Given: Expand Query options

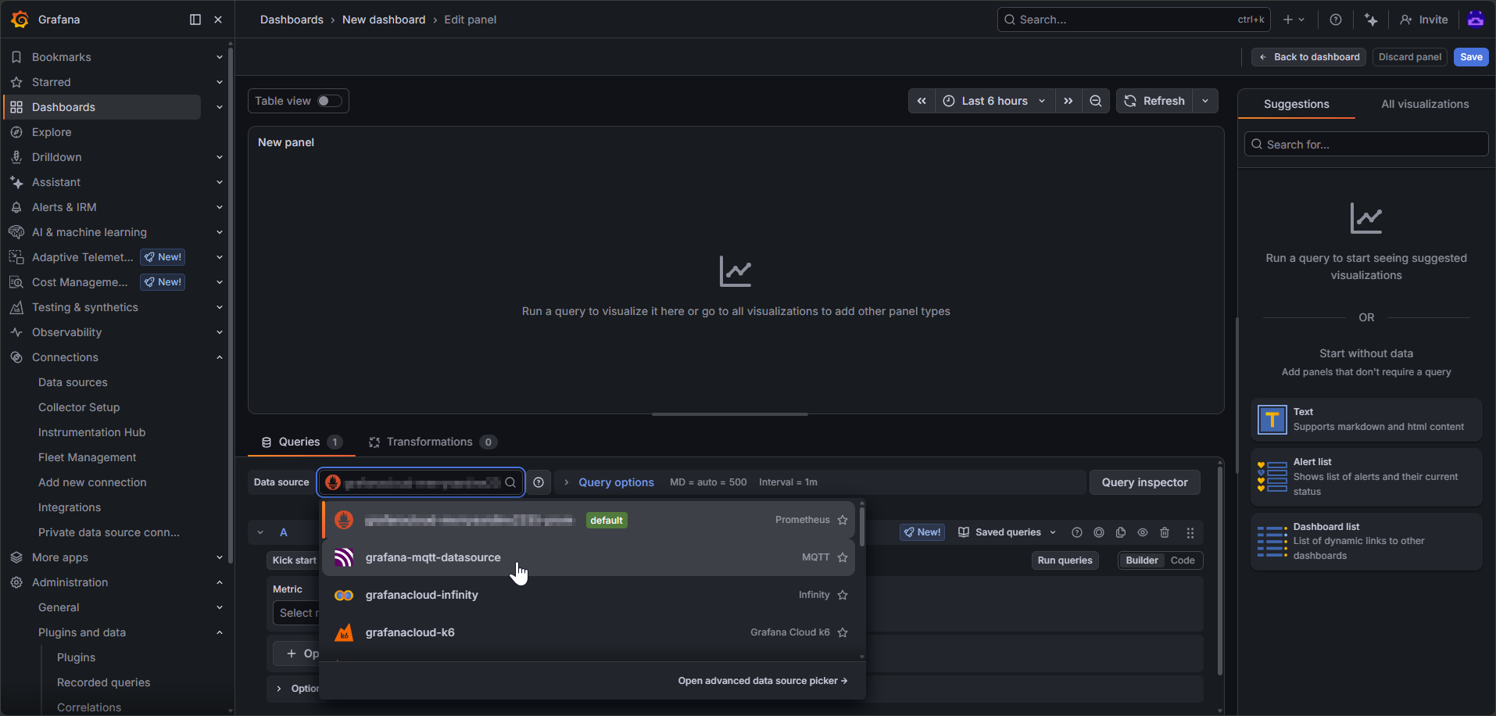Looking at the screenshot, I should [x=616, y=482].
